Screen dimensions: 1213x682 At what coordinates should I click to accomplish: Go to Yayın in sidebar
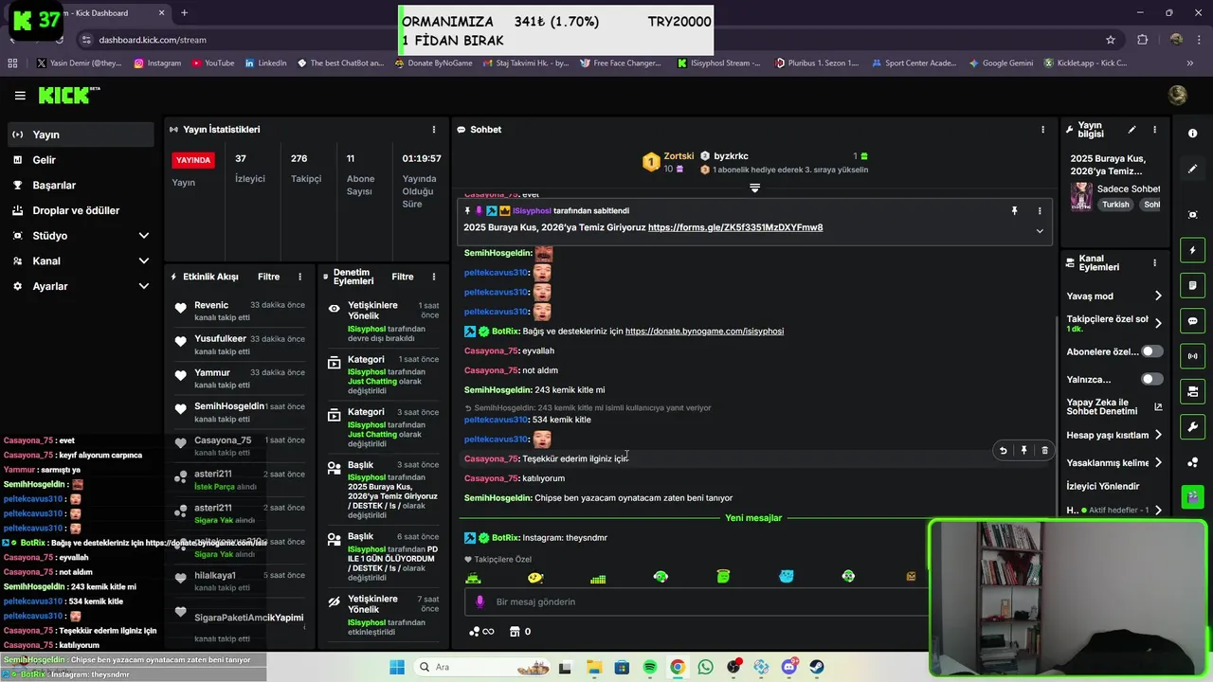point(81,135)
